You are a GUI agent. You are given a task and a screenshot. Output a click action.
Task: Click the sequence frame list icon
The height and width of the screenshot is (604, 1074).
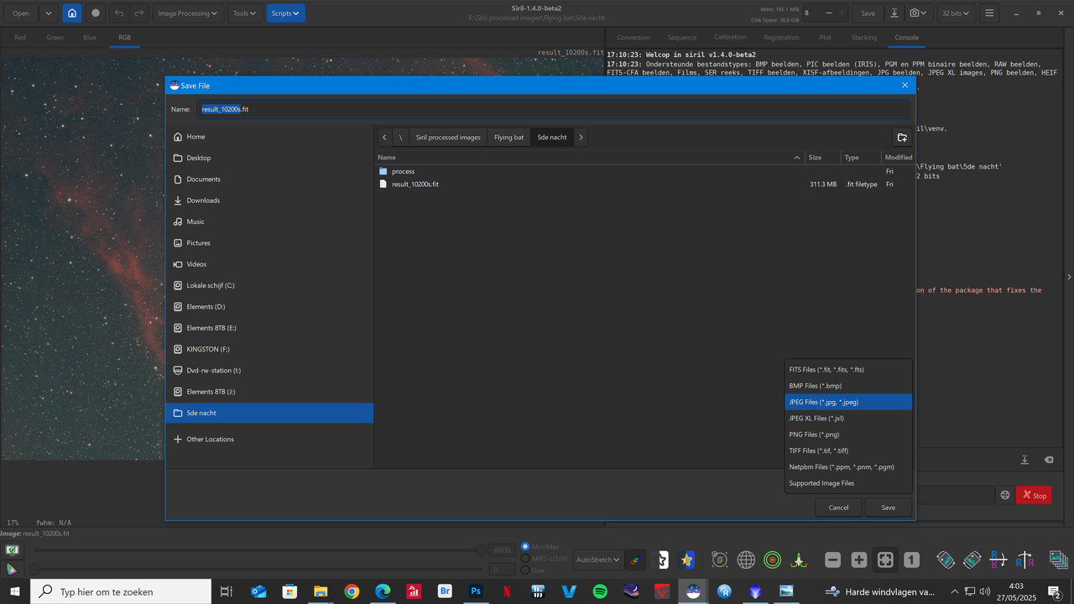click(1058, 560)
